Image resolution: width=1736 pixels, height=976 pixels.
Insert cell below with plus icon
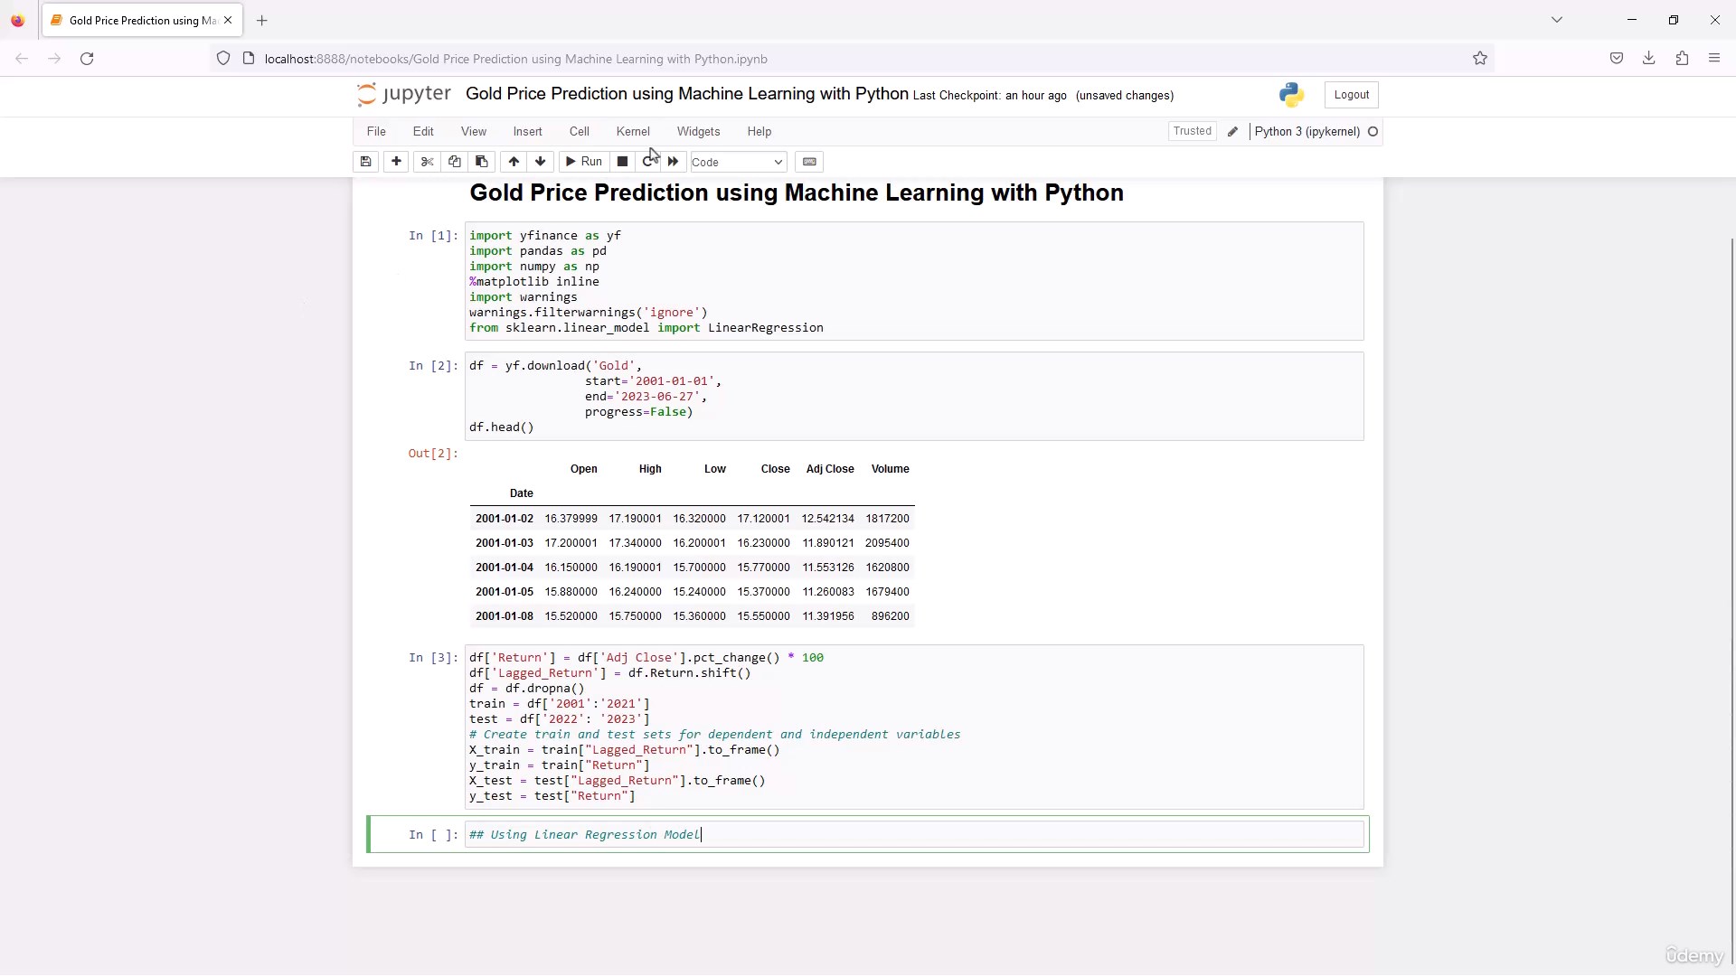pyautogui.click(x=396, y=162)
